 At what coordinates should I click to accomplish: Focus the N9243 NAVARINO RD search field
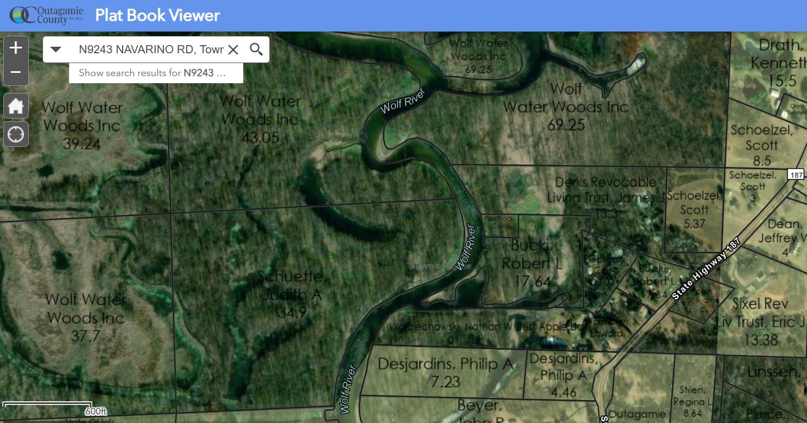tap(151, 49)
